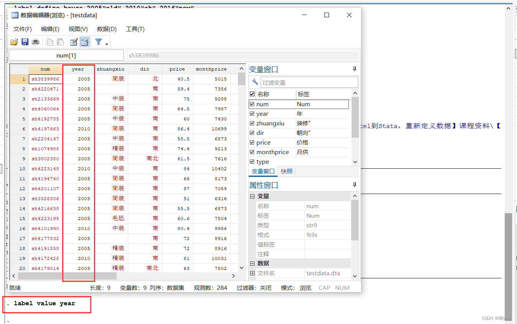
Task: Select the dir column header
Action: pyautogui.click(x=145, y=69)
